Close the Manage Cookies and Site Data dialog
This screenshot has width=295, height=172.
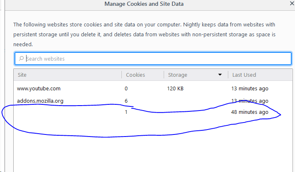coord(292,3)
